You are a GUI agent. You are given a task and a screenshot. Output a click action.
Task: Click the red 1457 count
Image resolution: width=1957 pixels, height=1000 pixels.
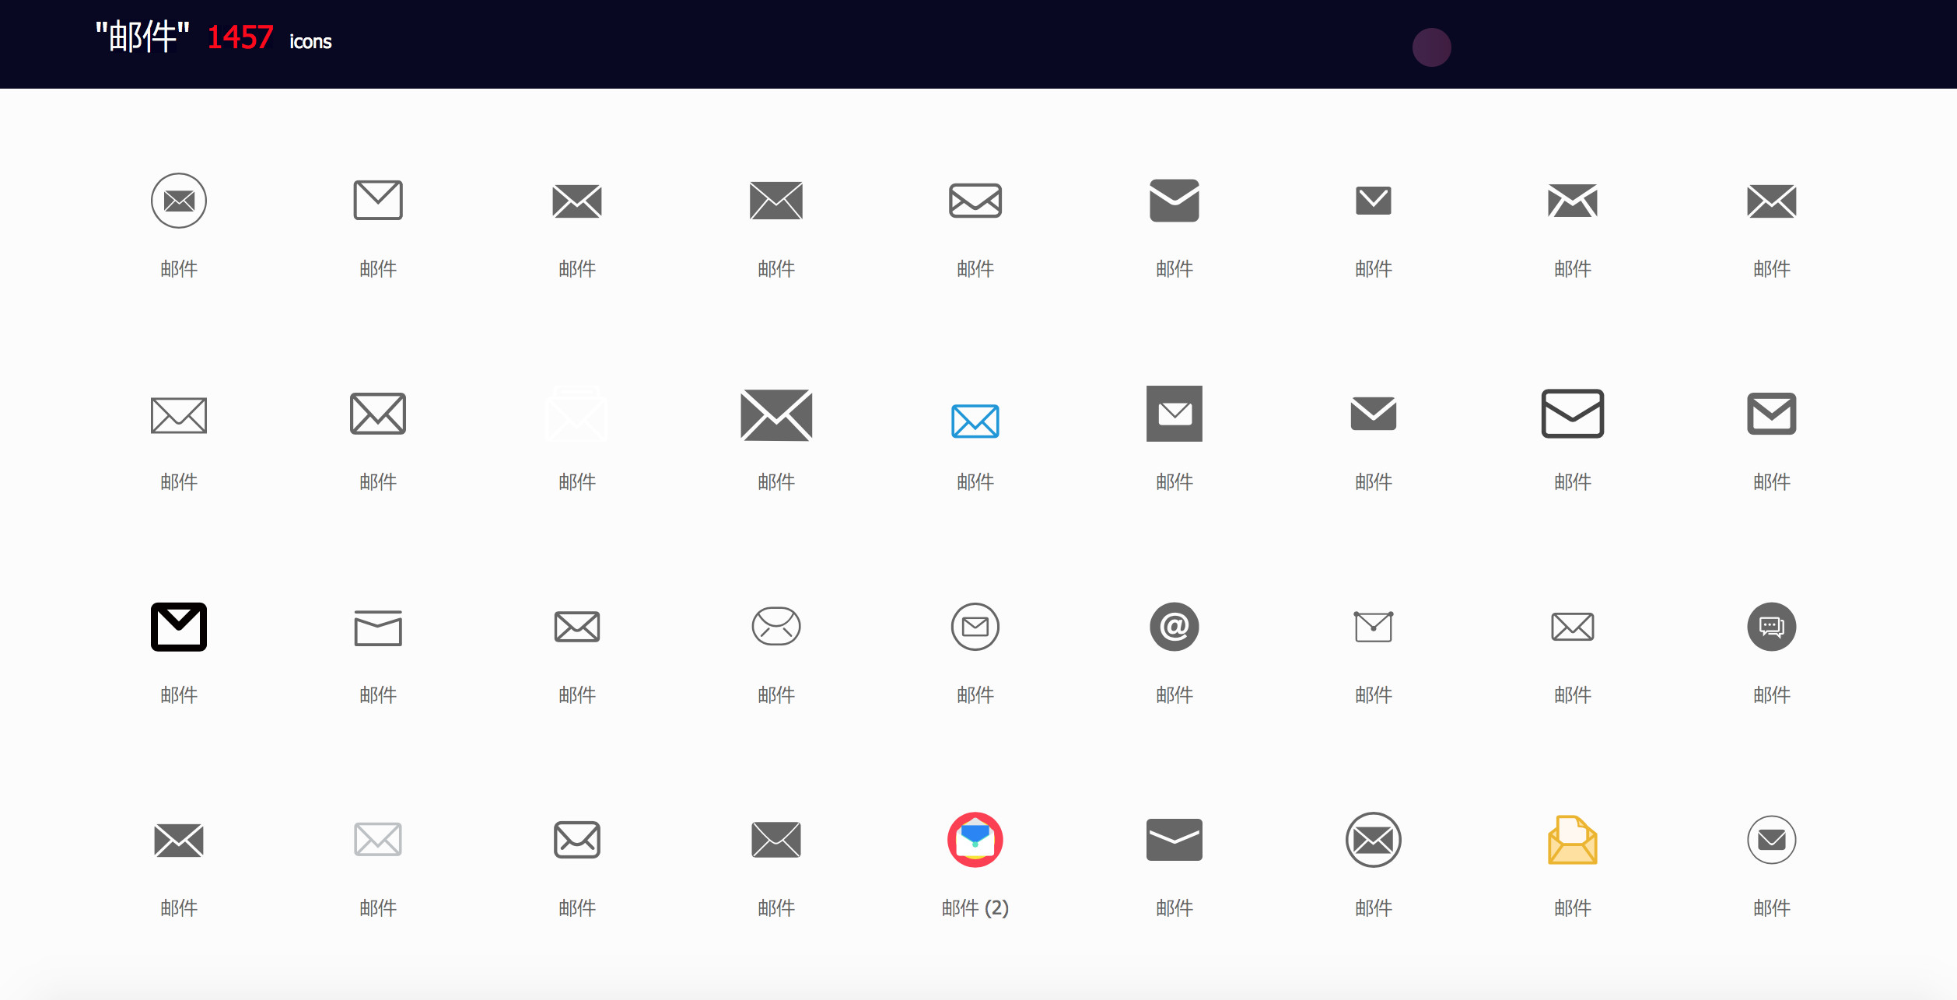(240, 37)
